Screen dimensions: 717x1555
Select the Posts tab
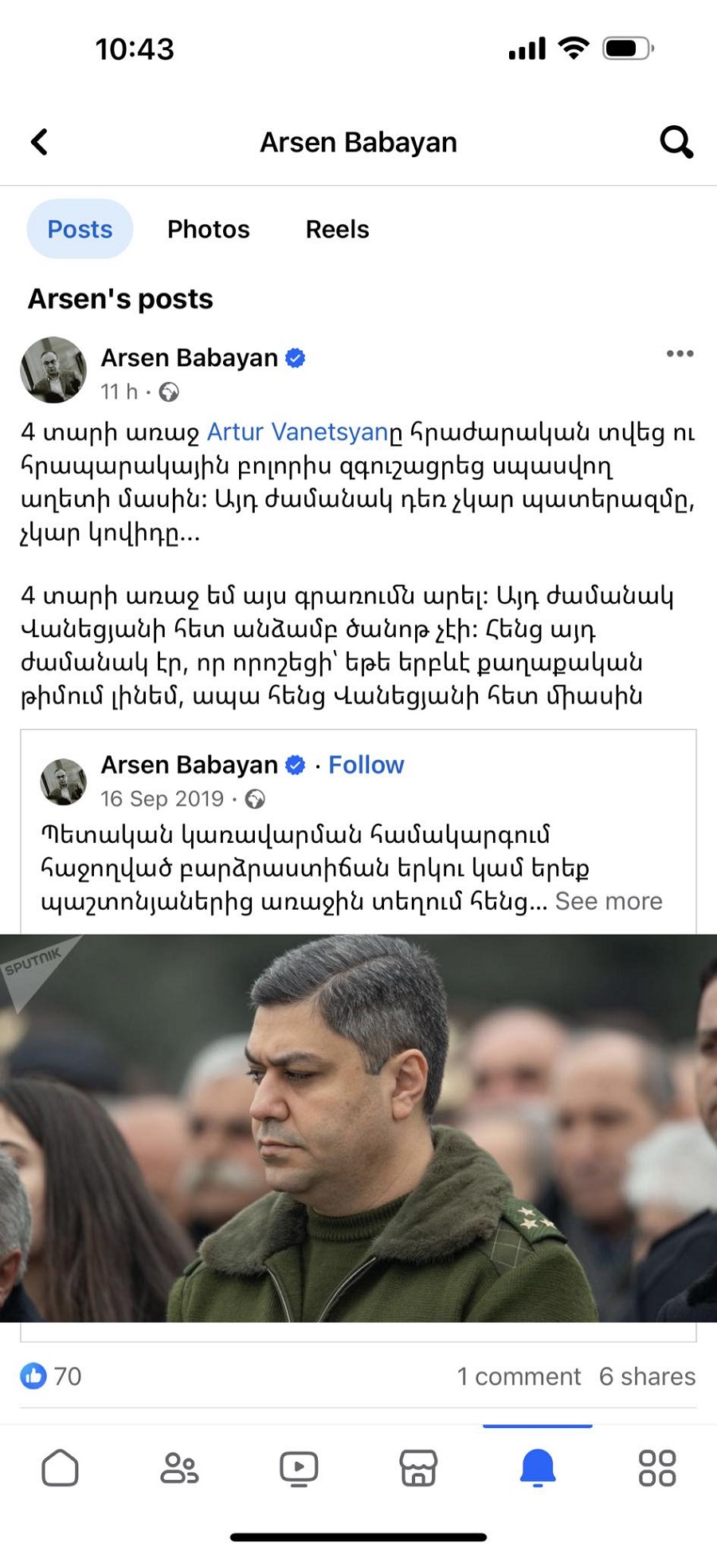click(80, 229)
